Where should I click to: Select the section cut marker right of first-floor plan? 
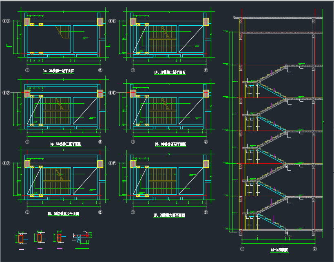click(108, 45)
